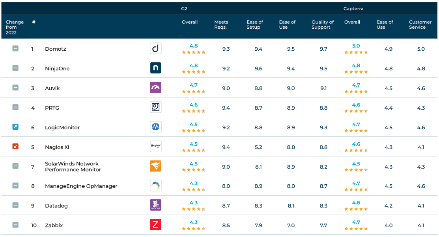The height and width of the screenshot is (237, 439).
Task: Select the G2 Overall column header
Action: coord(190,22)
